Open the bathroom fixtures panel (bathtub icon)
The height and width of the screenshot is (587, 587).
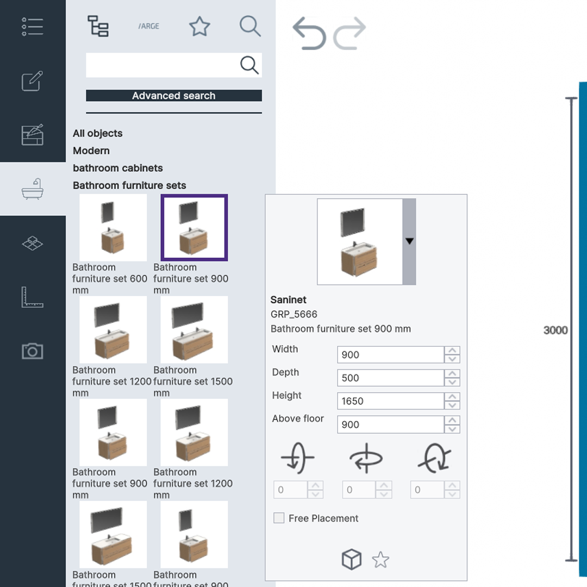tap(33, 189)
